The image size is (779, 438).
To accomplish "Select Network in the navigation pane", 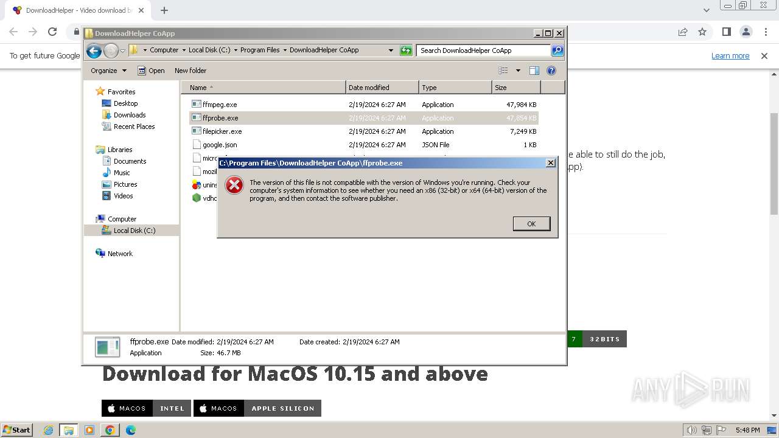I will pos(120,254).
